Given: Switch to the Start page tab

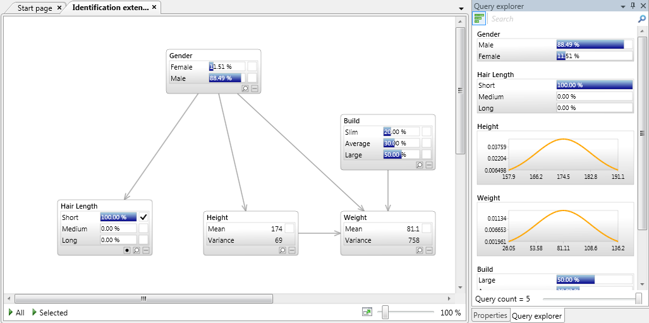Looking at the screenshot, I should pos(35,8).
